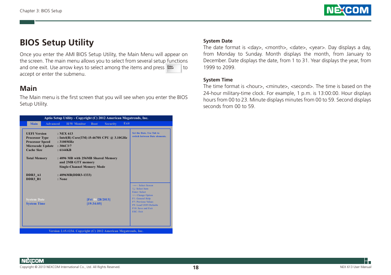Click the 'BIOS Setup Utility' page heading
Viewport: 391px width, 275px height.
57,43
